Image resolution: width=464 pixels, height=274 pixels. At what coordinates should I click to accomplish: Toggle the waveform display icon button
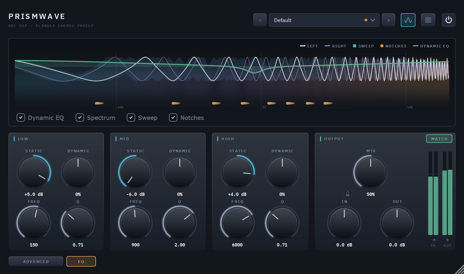point(408,20)
